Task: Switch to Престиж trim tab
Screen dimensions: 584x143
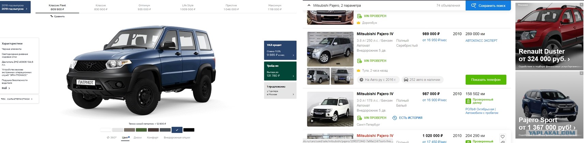Action: click(x=231, y=7)
